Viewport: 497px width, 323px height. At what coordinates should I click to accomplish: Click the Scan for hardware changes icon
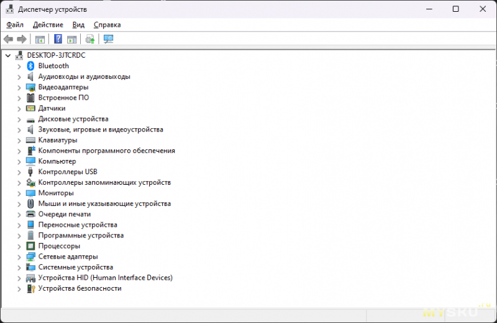pos(108,39)
